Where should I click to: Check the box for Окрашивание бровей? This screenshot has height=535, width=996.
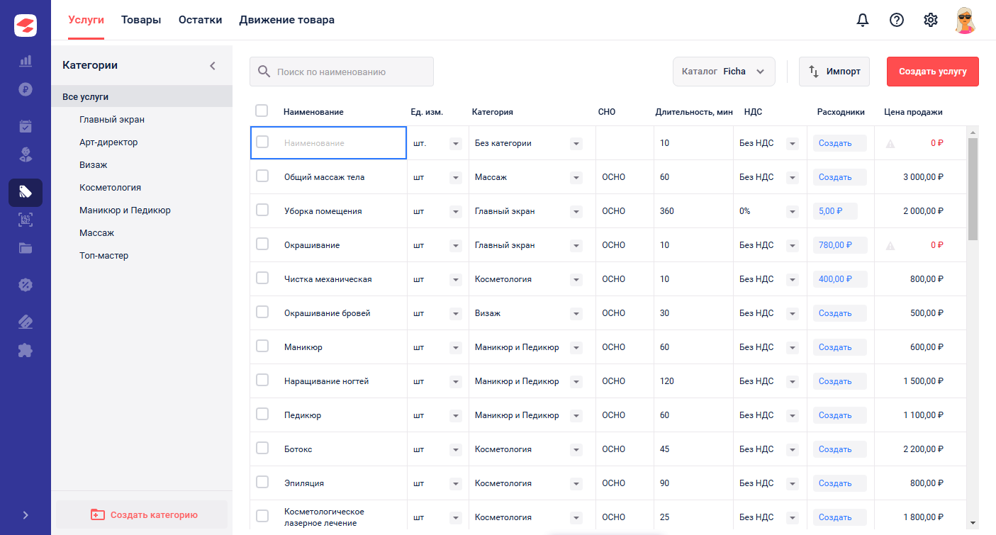[x=262, y=312]
